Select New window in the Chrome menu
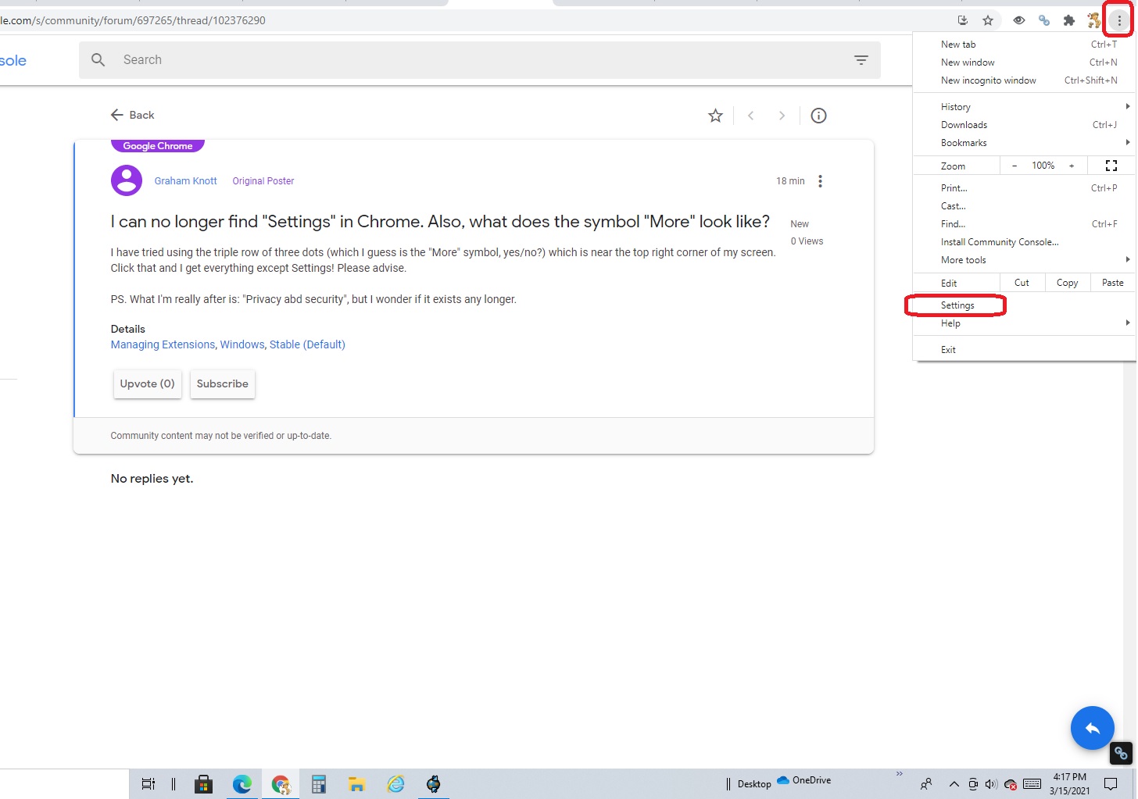This screenshot has height=799, width=1138. coord(1024,62)
